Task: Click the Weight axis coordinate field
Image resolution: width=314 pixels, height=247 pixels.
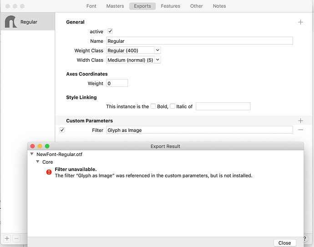Action: [117, 83]
